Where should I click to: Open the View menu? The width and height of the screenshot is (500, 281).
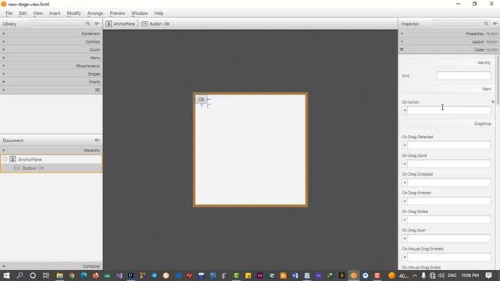(38, 13)
